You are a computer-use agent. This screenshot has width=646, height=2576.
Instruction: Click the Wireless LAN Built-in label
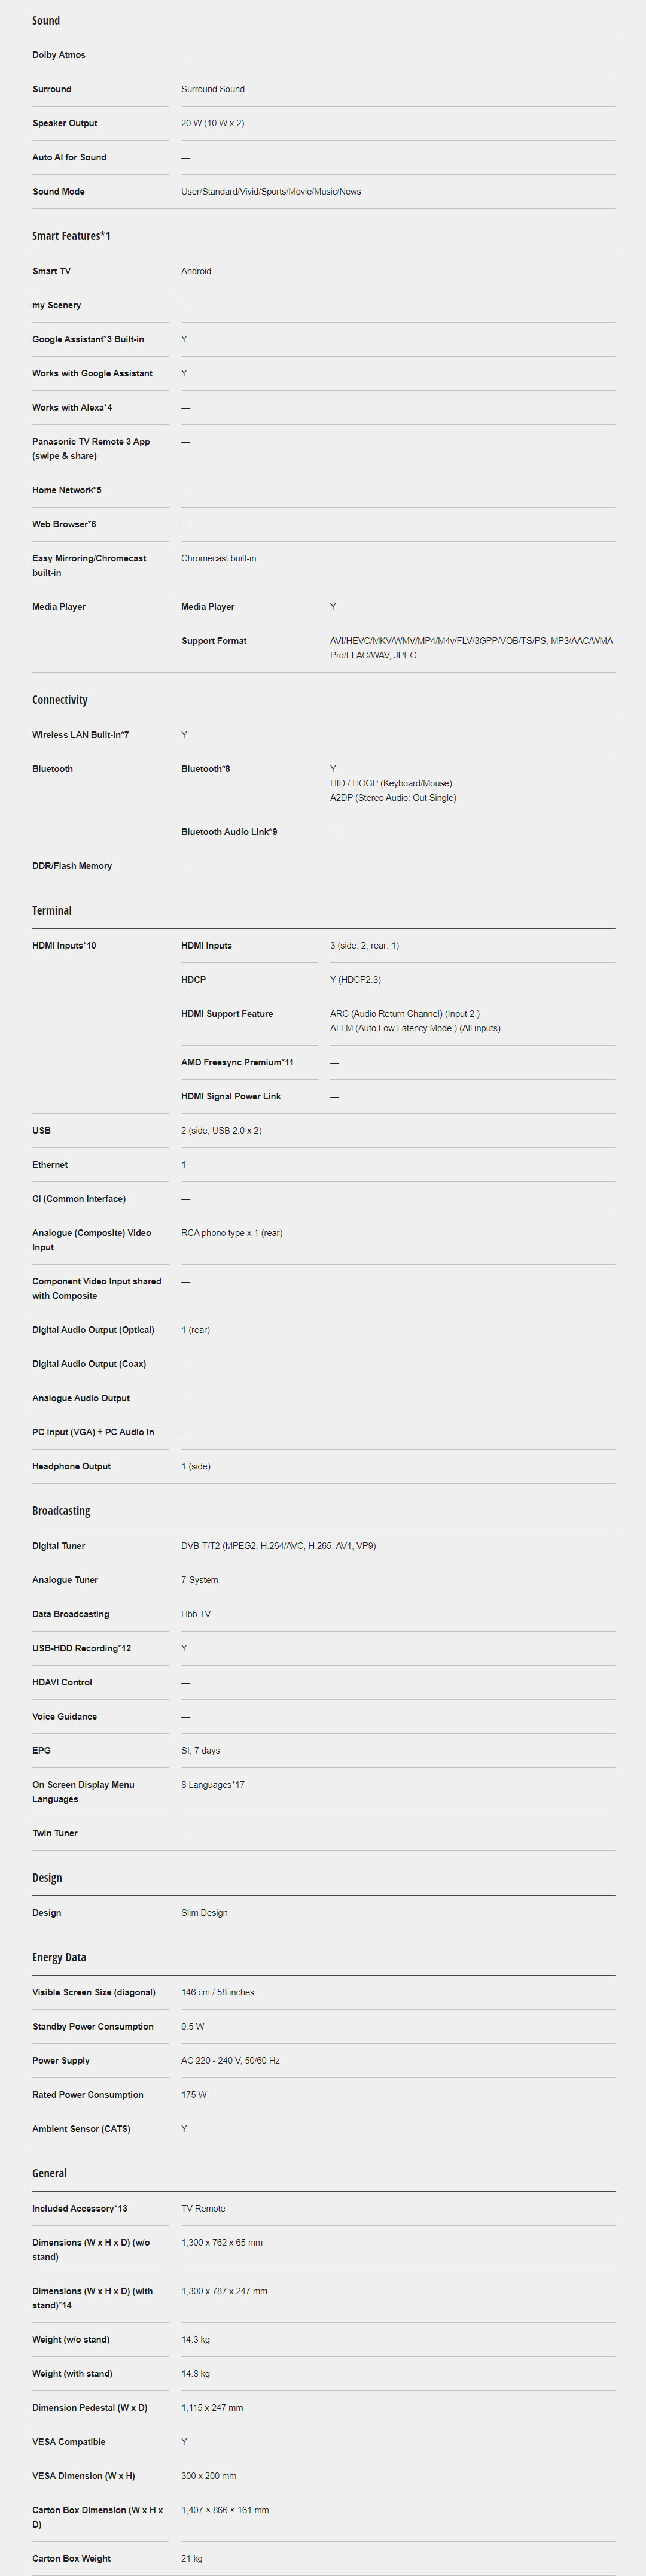point(80,735)
